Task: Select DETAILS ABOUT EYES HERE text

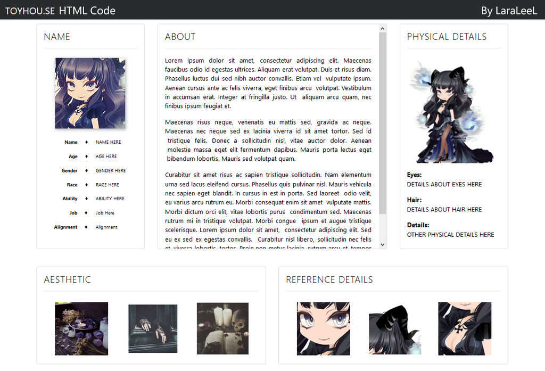Action: [x=444, y=184]
